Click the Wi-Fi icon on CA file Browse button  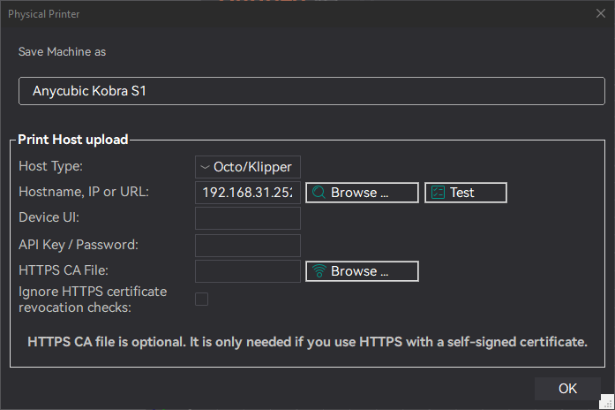pyautogui.click(x=319, y=271)
